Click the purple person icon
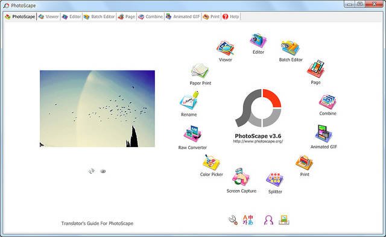The width and height of the screenshot is (386, 237). click(x=268, y=220)
